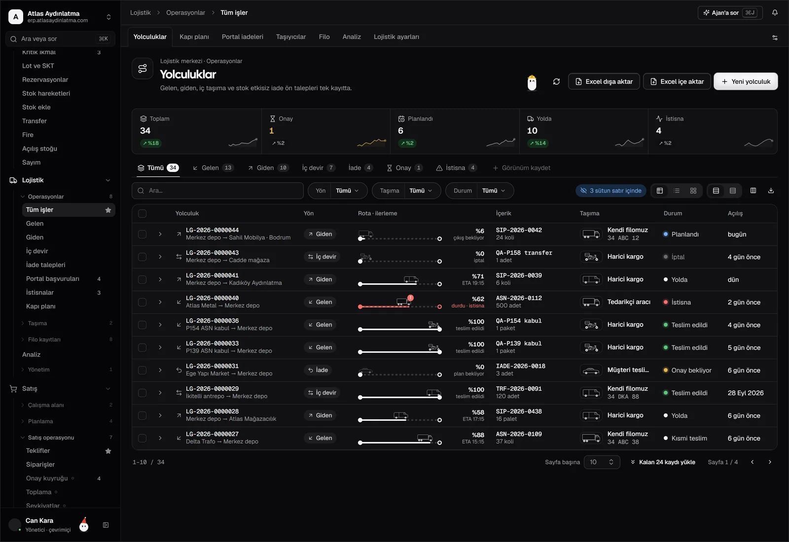
Task: Collapse the sidebar panel icon
Action: pos(106,525)
